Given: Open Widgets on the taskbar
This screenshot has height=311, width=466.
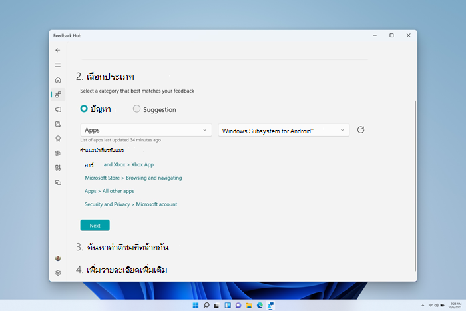Looking at the screenshot, I should [x=228, y=306].
